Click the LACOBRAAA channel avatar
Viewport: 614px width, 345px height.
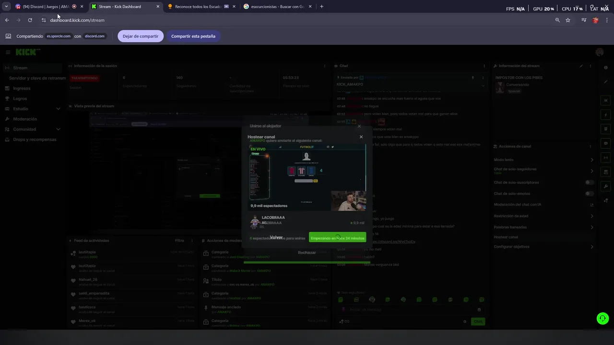coord(255,222)
